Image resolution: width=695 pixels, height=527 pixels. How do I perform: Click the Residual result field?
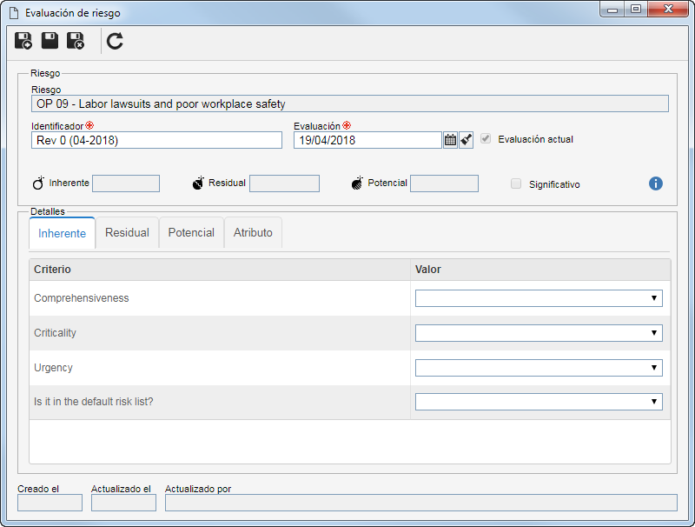[x=284, y=183]
